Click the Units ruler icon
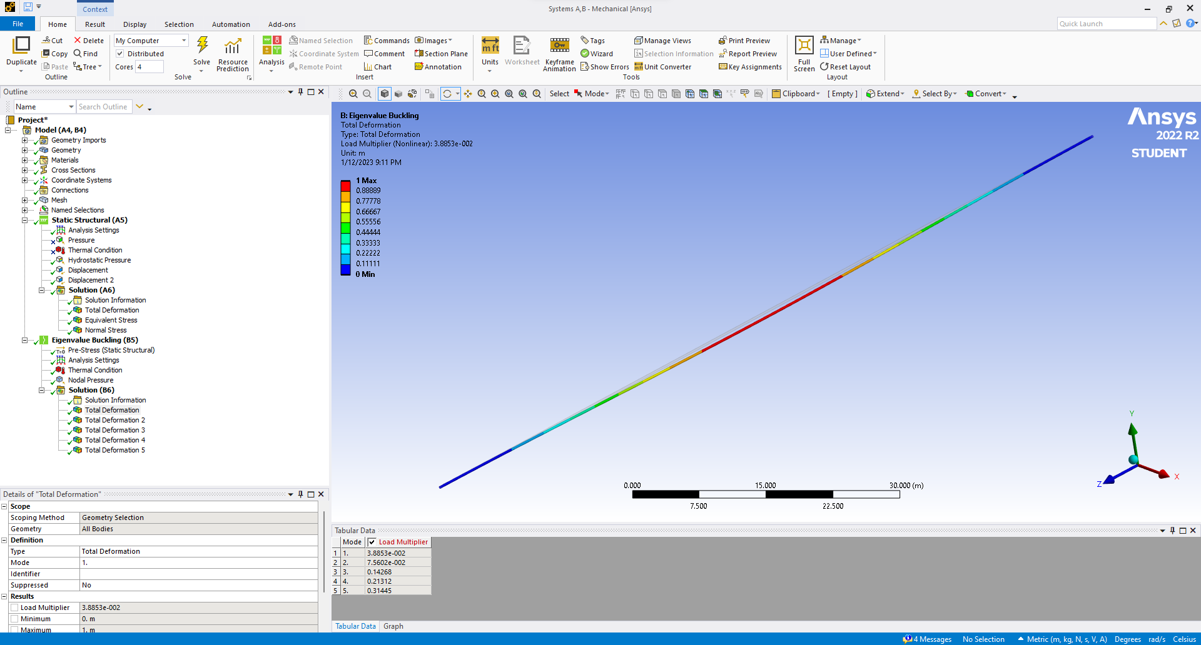 tap(490, 46)
